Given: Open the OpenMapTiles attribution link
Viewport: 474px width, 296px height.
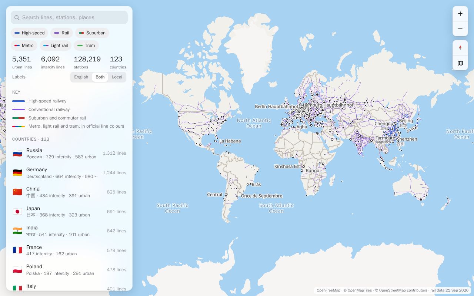Looking at the screenshot, I should 360,290.
